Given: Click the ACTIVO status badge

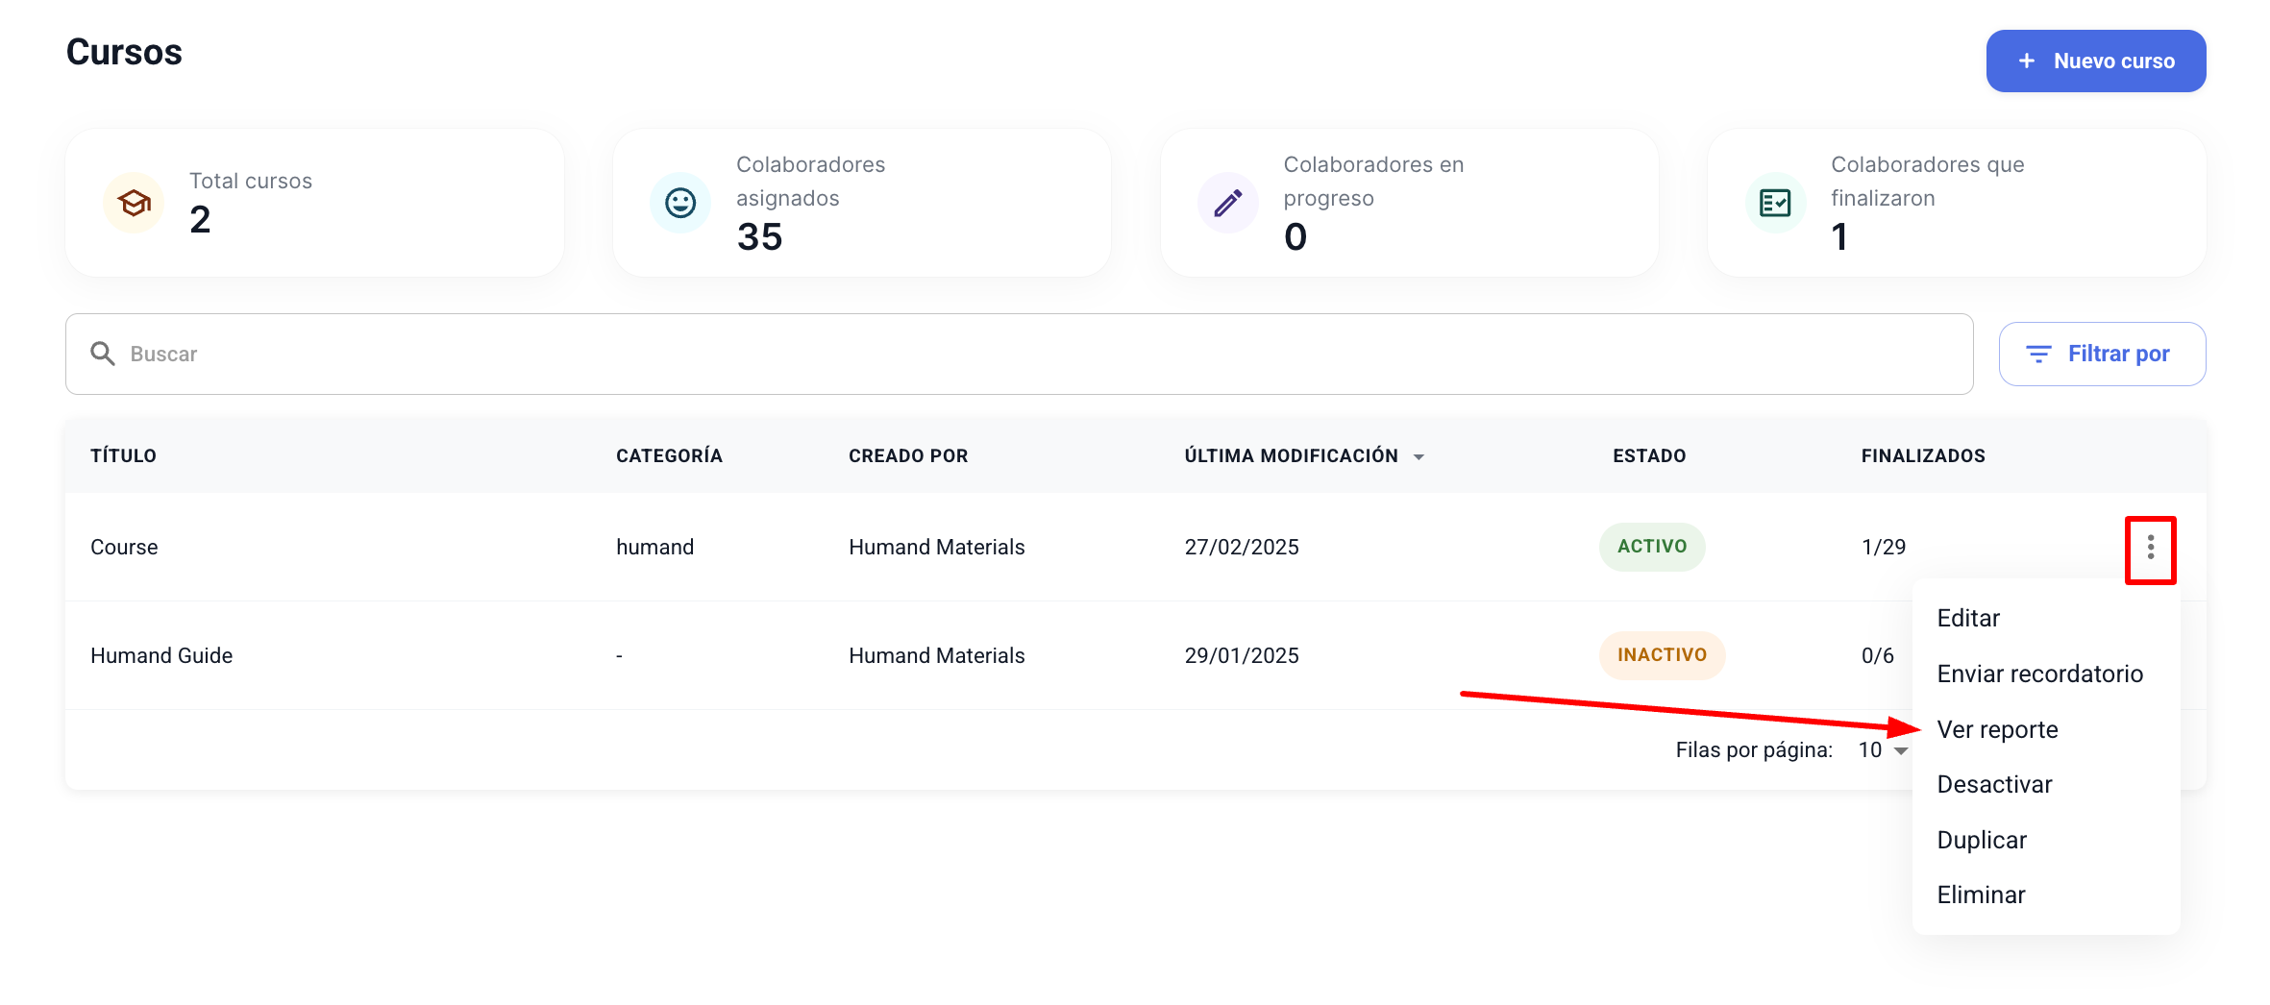Looking at the screenshot, I should point(1651,547).
